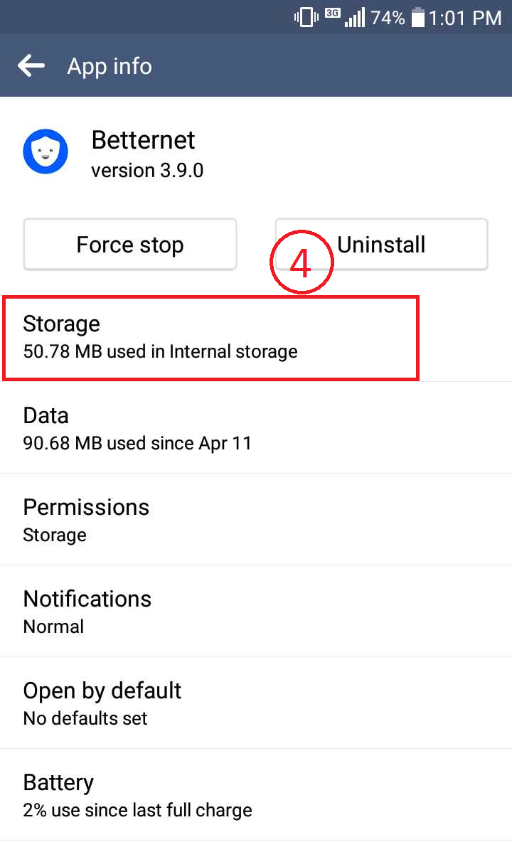The height and width of the screenshot is (842, 512).
Task: Open the Open by default entry
Action: (x=256, y=703)
